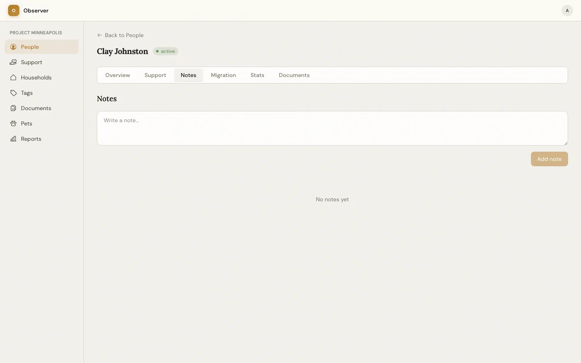Grab the note textarea resize handle
Screen dimensions: 581x363
coord(566,143)
